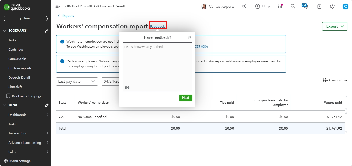Image resolution: width=352 pixels, height=166 pixels.
Task: Open the search magnifier icon
Action: coord(293,6)
